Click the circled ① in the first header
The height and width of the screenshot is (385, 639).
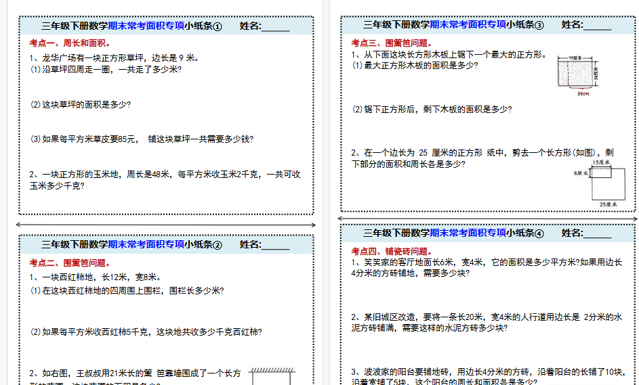pyautogui.click(x=218, y=26)
